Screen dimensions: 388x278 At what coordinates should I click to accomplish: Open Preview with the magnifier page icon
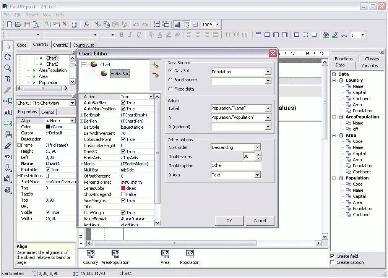pyautogui.click(x=36, y=24)
